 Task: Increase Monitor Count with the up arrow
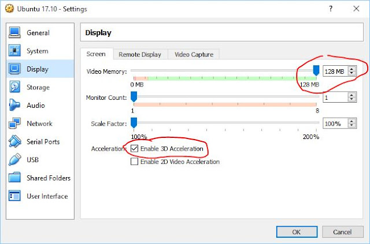point(351,95)
